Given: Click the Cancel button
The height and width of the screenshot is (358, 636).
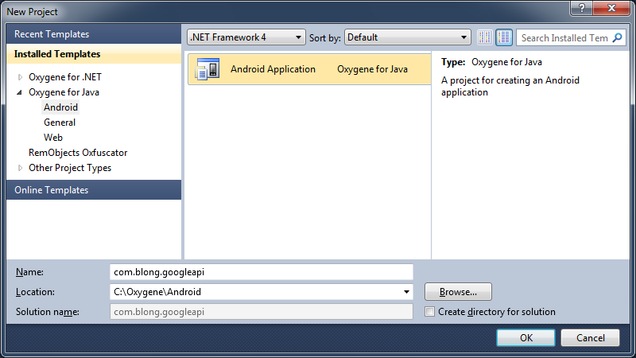Looking at the screenshot, I should (x=590, y=337).
